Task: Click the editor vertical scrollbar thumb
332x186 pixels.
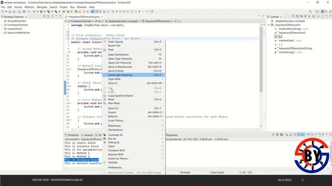Action: click(x=261, y=59)
